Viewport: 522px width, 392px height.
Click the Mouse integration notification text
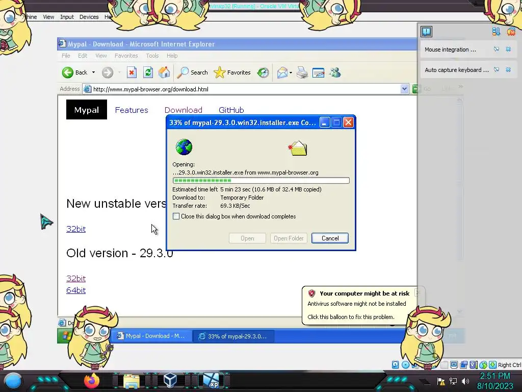[x=450, y=50]
